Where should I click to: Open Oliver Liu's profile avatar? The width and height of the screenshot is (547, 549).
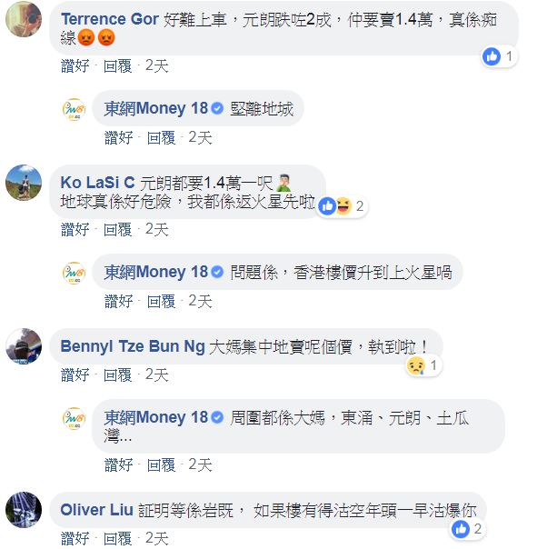click(x=24, y=510)
